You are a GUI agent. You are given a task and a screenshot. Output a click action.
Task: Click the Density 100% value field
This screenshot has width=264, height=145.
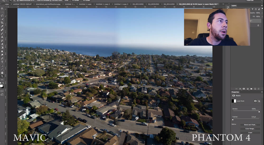253,109
